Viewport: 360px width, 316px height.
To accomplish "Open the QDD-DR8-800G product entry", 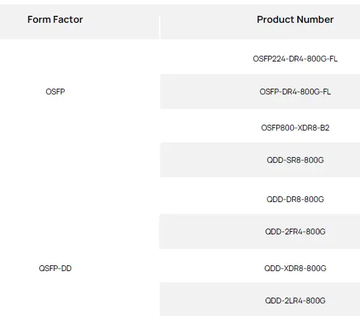I will click(295, 199).
